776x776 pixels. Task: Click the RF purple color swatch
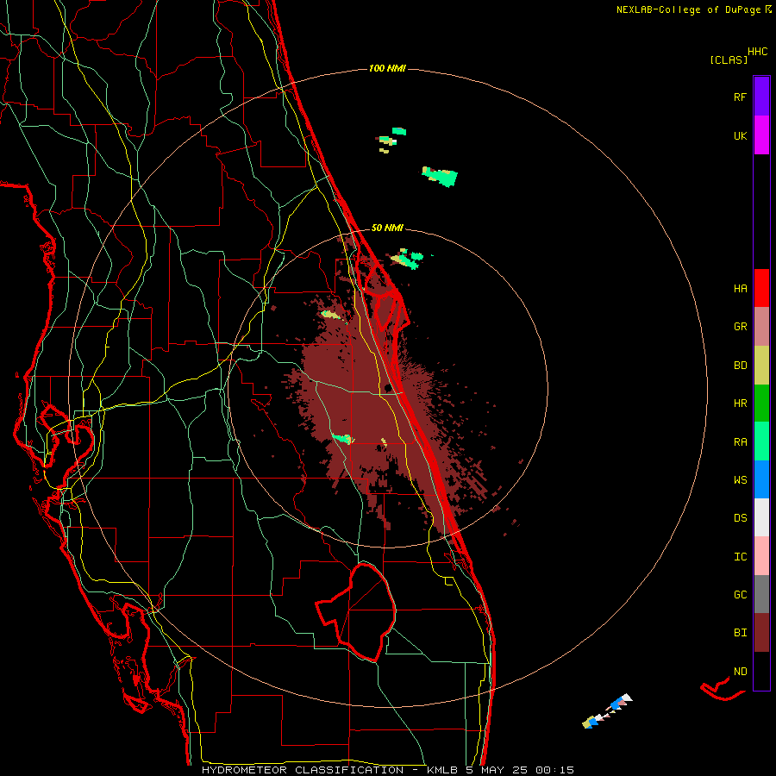(x=761, y=97)
